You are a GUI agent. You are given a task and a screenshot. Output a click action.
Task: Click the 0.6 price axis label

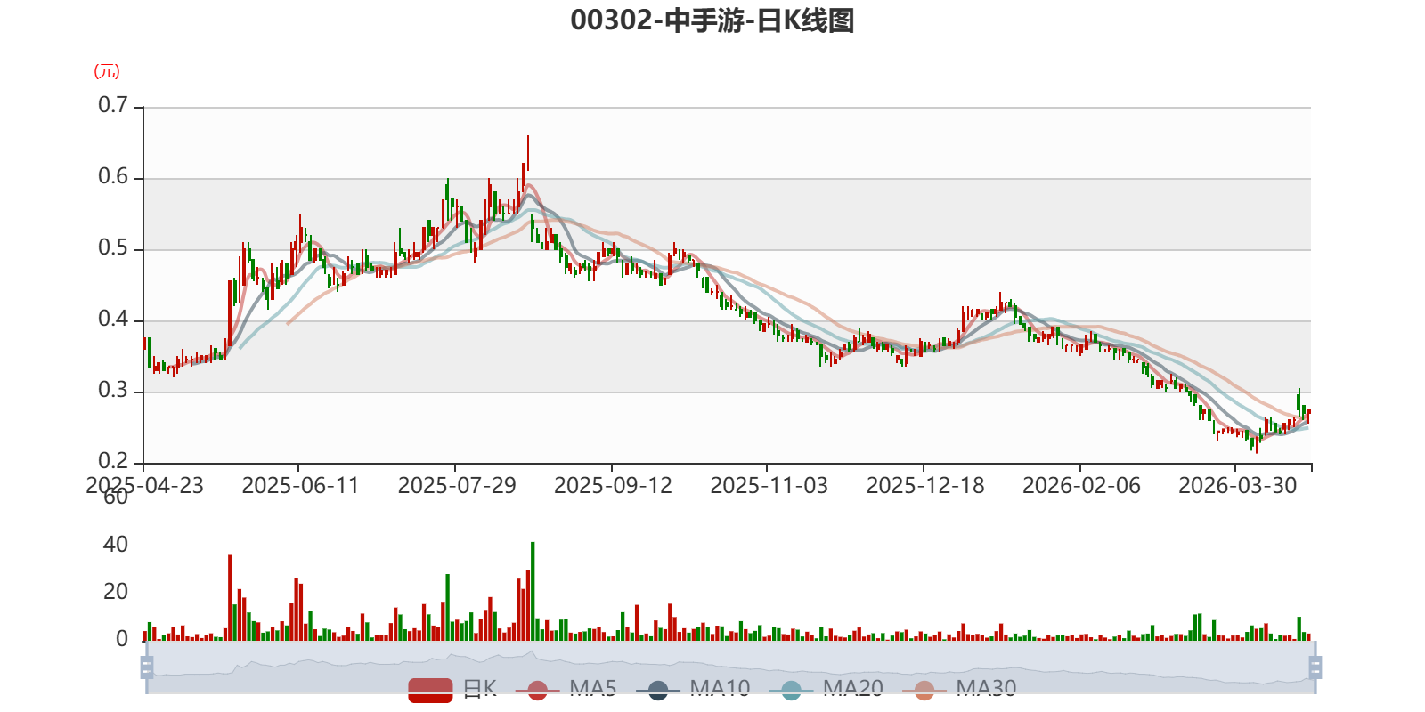click(x=113, y=176)
